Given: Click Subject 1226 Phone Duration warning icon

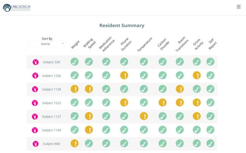Looking at the screenshot, I should (x=124, y=76).
